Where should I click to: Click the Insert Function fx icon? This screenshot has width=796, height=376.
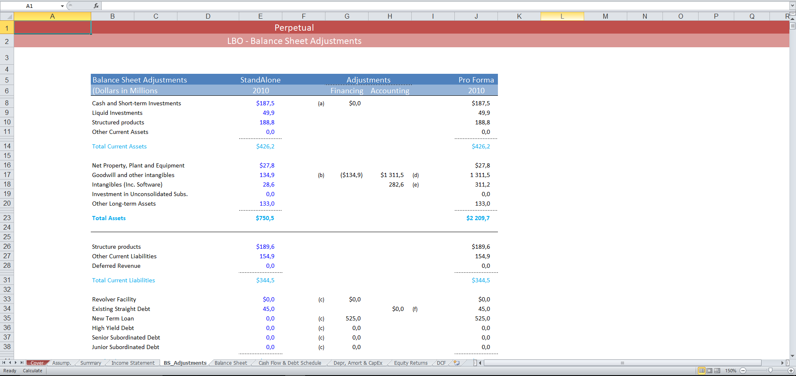click(x=96, y=6)
